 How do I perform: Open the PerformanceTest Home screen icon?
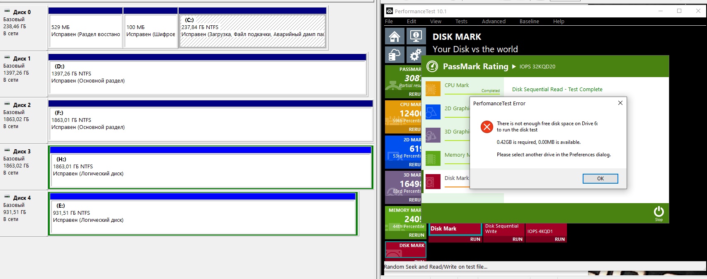click(x=395, y=36)
